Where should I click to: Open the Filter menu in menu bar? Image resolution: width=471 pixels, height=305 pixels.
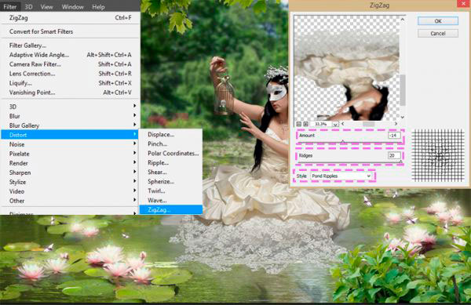[x=10, y=6]
